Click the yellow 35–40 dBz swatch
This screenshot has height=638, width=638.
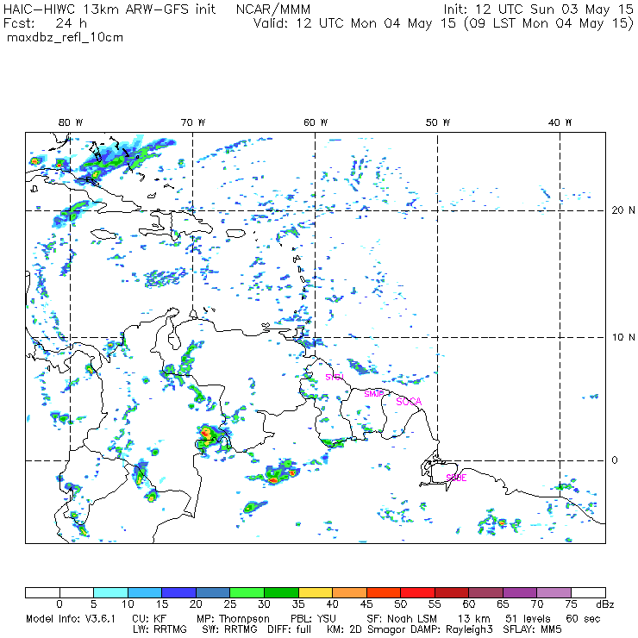[316, 592]
